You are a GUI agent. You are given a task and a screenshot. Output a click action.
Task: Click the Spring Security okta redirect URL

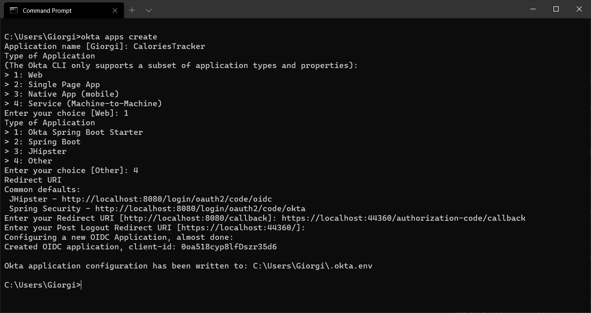click(x=200, y=209)
